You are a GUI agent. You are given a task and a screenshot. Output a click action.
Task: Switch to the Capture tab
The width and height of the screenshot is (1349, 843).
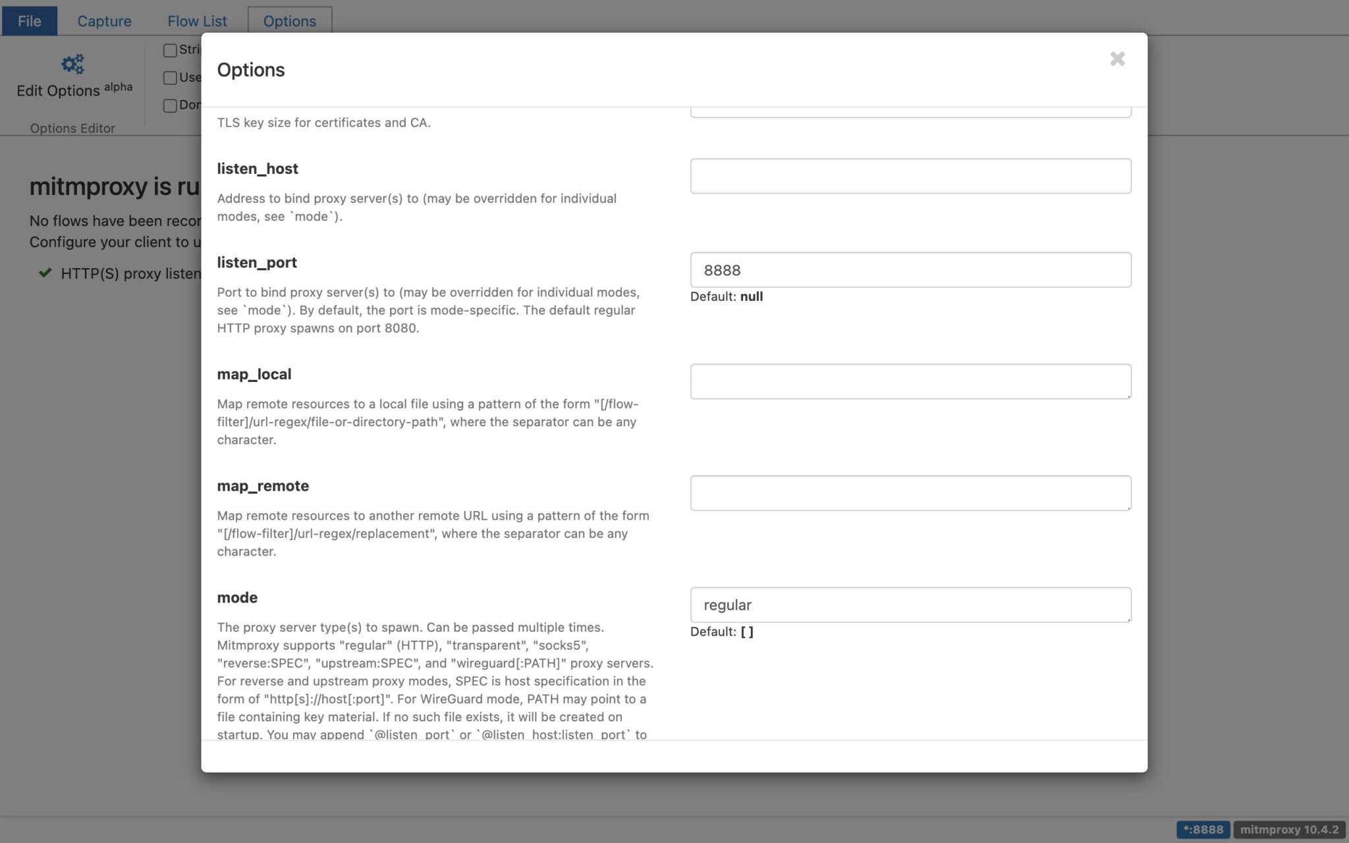pos(104,21)
